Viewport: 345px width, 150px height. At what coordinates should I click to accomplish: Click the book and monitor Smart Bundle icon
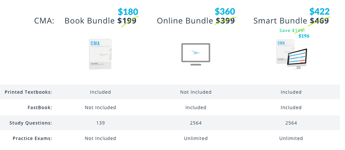coord(291,54)
